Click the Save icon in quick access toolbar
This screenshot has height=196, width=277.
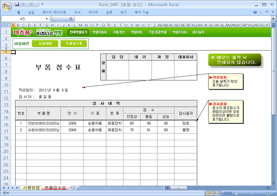(x=17, y=4)
